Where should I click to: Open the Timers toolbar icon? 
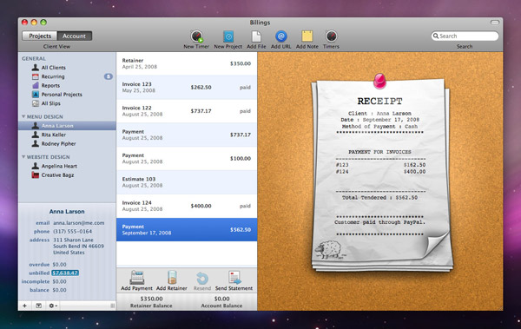332,36
